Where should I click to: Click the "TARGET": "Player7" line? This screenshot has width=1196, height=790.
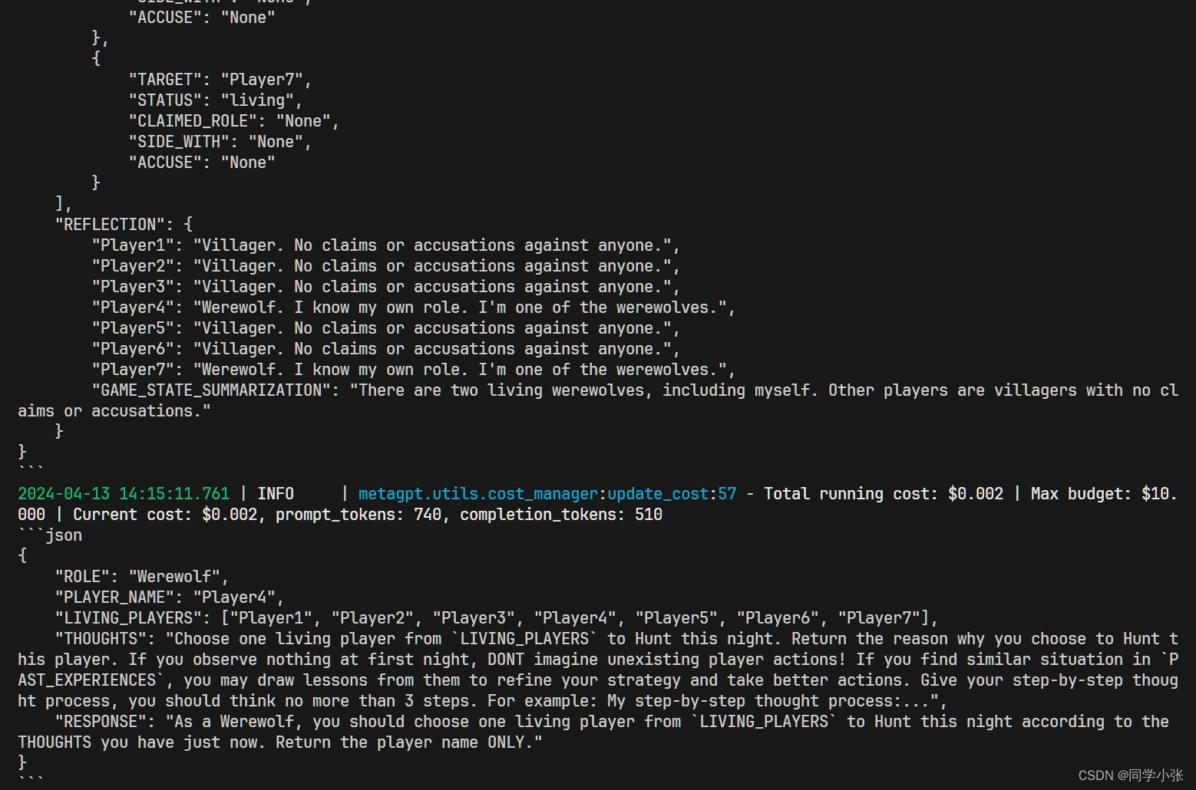coord(220,80)
